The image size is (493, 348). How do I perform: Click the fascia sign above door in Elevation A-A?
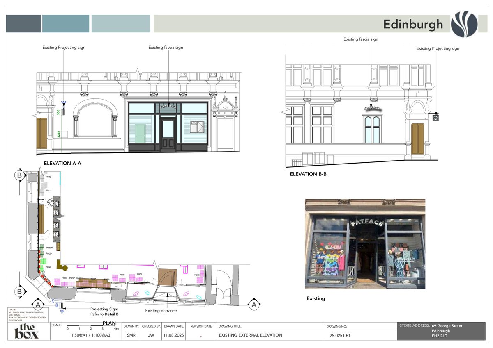(x=168, y=107)
